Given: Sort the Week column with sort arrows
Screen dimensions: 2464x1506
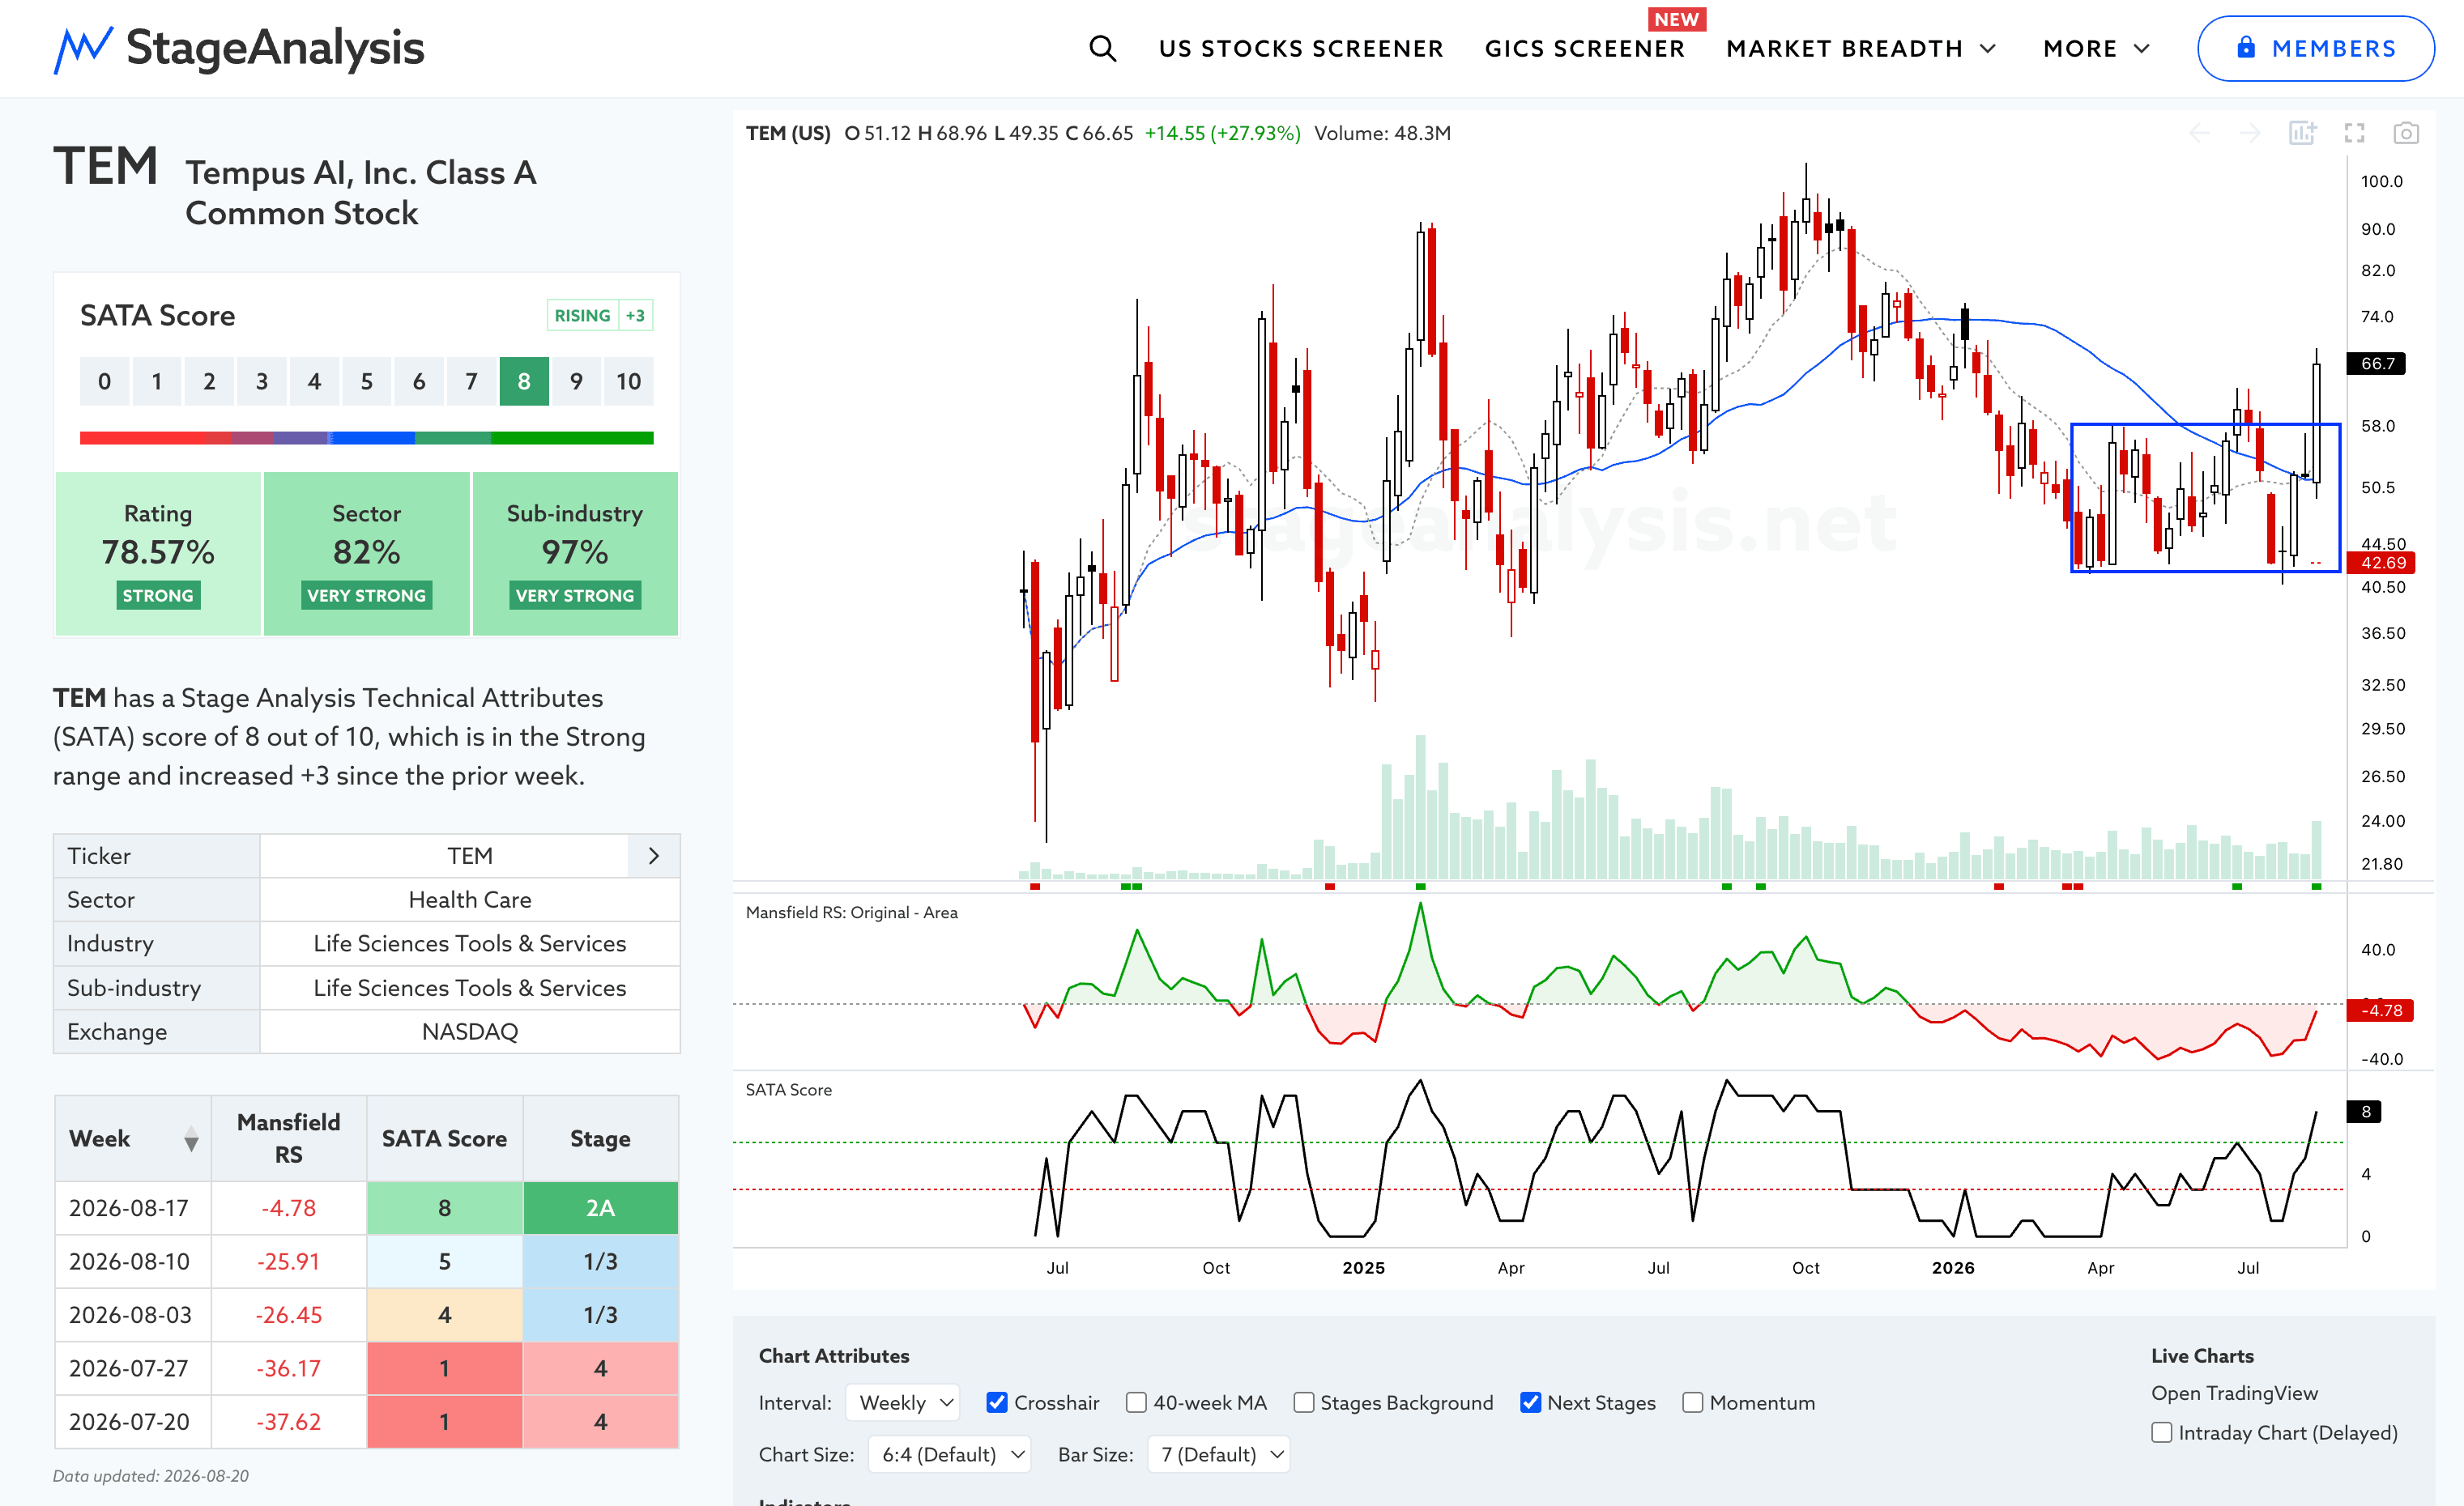Looking at the screenshot, I should pyautogui.click(x=191, y=1139).
